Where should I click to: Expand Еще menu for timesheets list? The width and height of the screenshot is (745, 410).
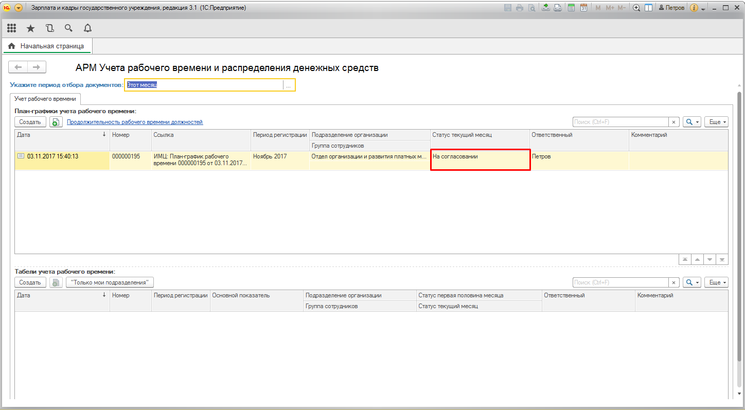(x=716, y=282)
